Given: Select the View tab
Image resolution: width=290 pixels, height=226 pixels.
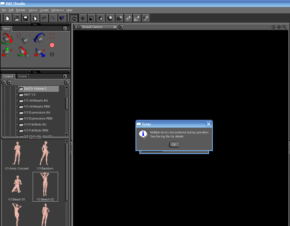Looking at the screenshot, I should coord(7,29).
